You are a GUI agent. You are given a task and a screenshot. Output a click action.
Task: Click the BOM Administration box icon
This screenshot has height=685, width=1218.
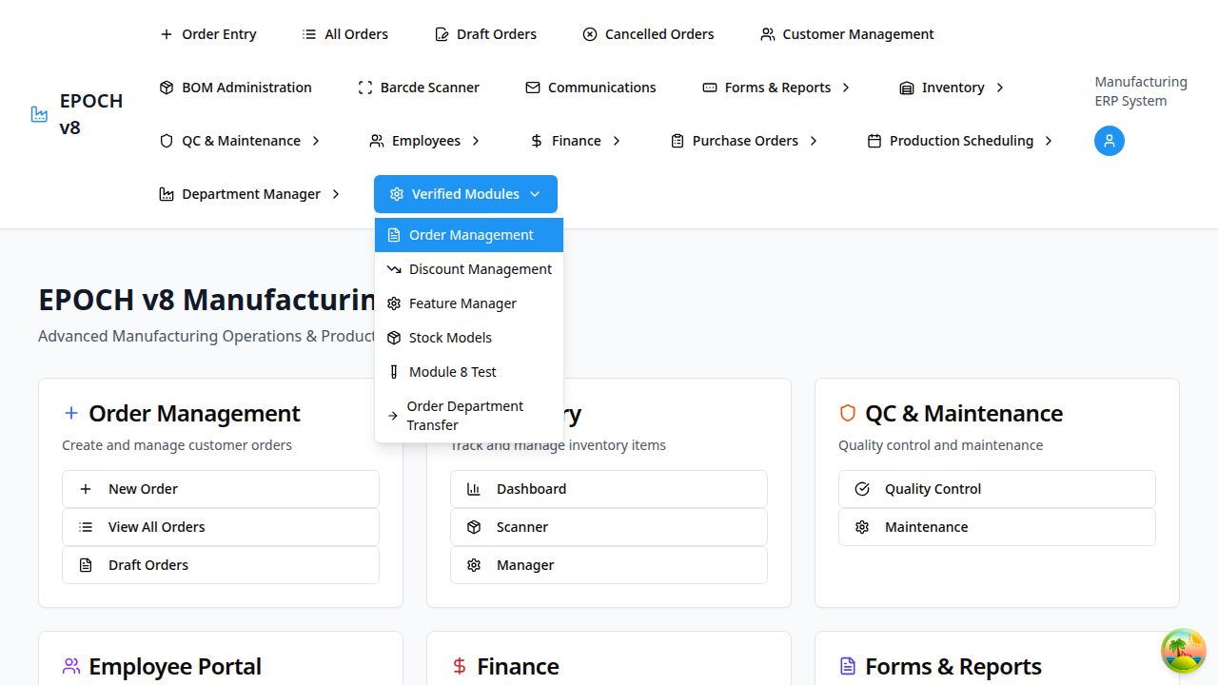(167, 88)
